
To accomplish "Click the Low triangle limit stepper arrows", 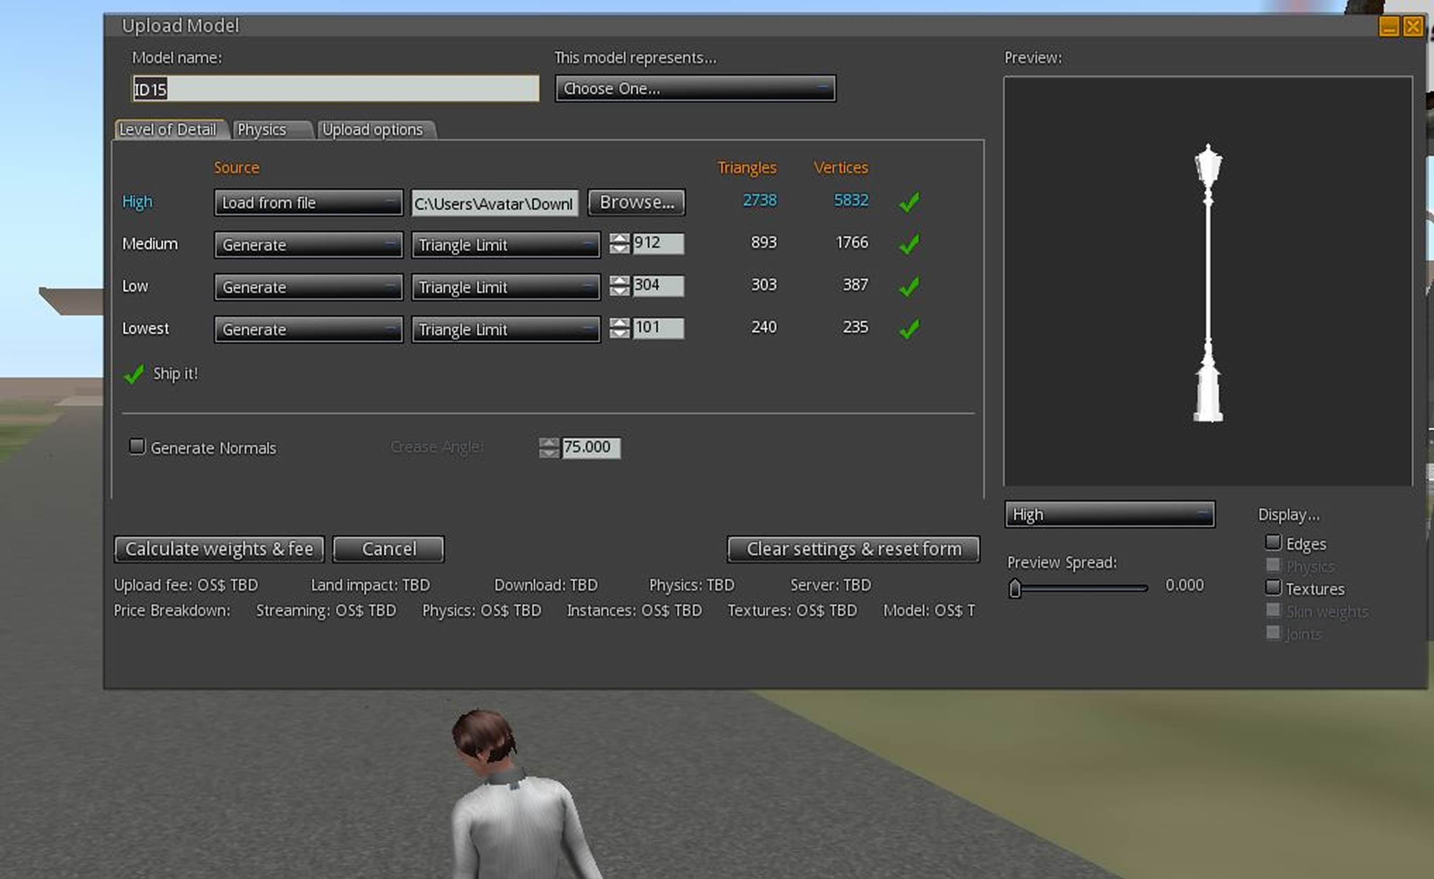I will [619, 286].
